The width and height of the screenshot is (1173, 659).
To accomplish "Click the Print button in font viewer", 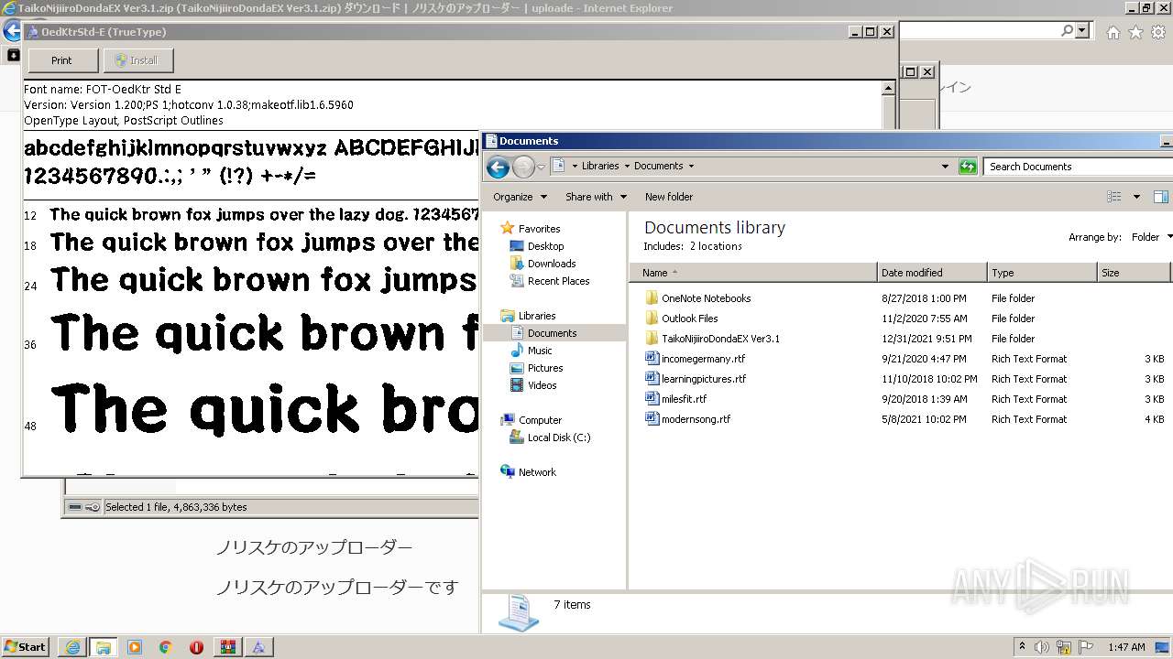I will point(62,60).
